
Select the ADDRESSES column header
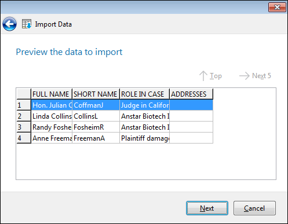tap(191, 94)
